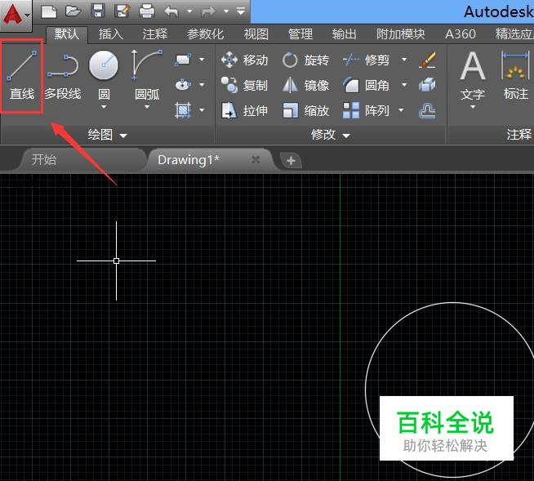Expand the 修改 panel
This screenshot has width=534, height=481.
(x=331, y=135)
